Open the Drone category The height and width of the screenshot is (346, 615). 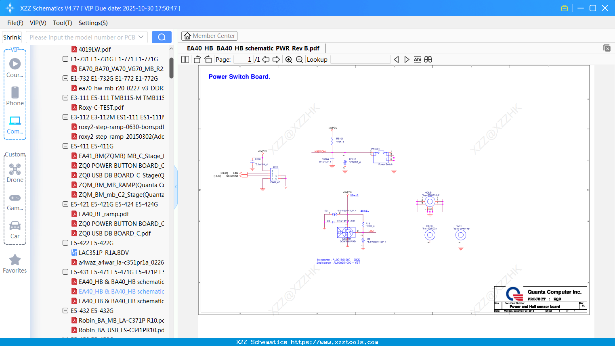coord(15,173)
